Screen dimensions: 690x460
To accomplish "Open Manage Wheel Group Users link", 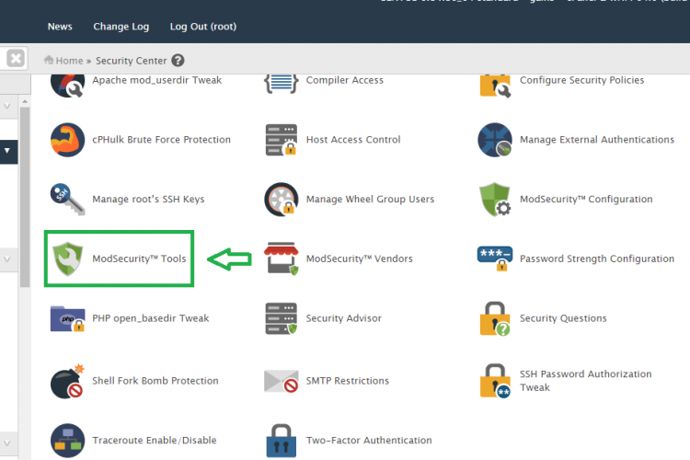I will click(x=370, y=199).
